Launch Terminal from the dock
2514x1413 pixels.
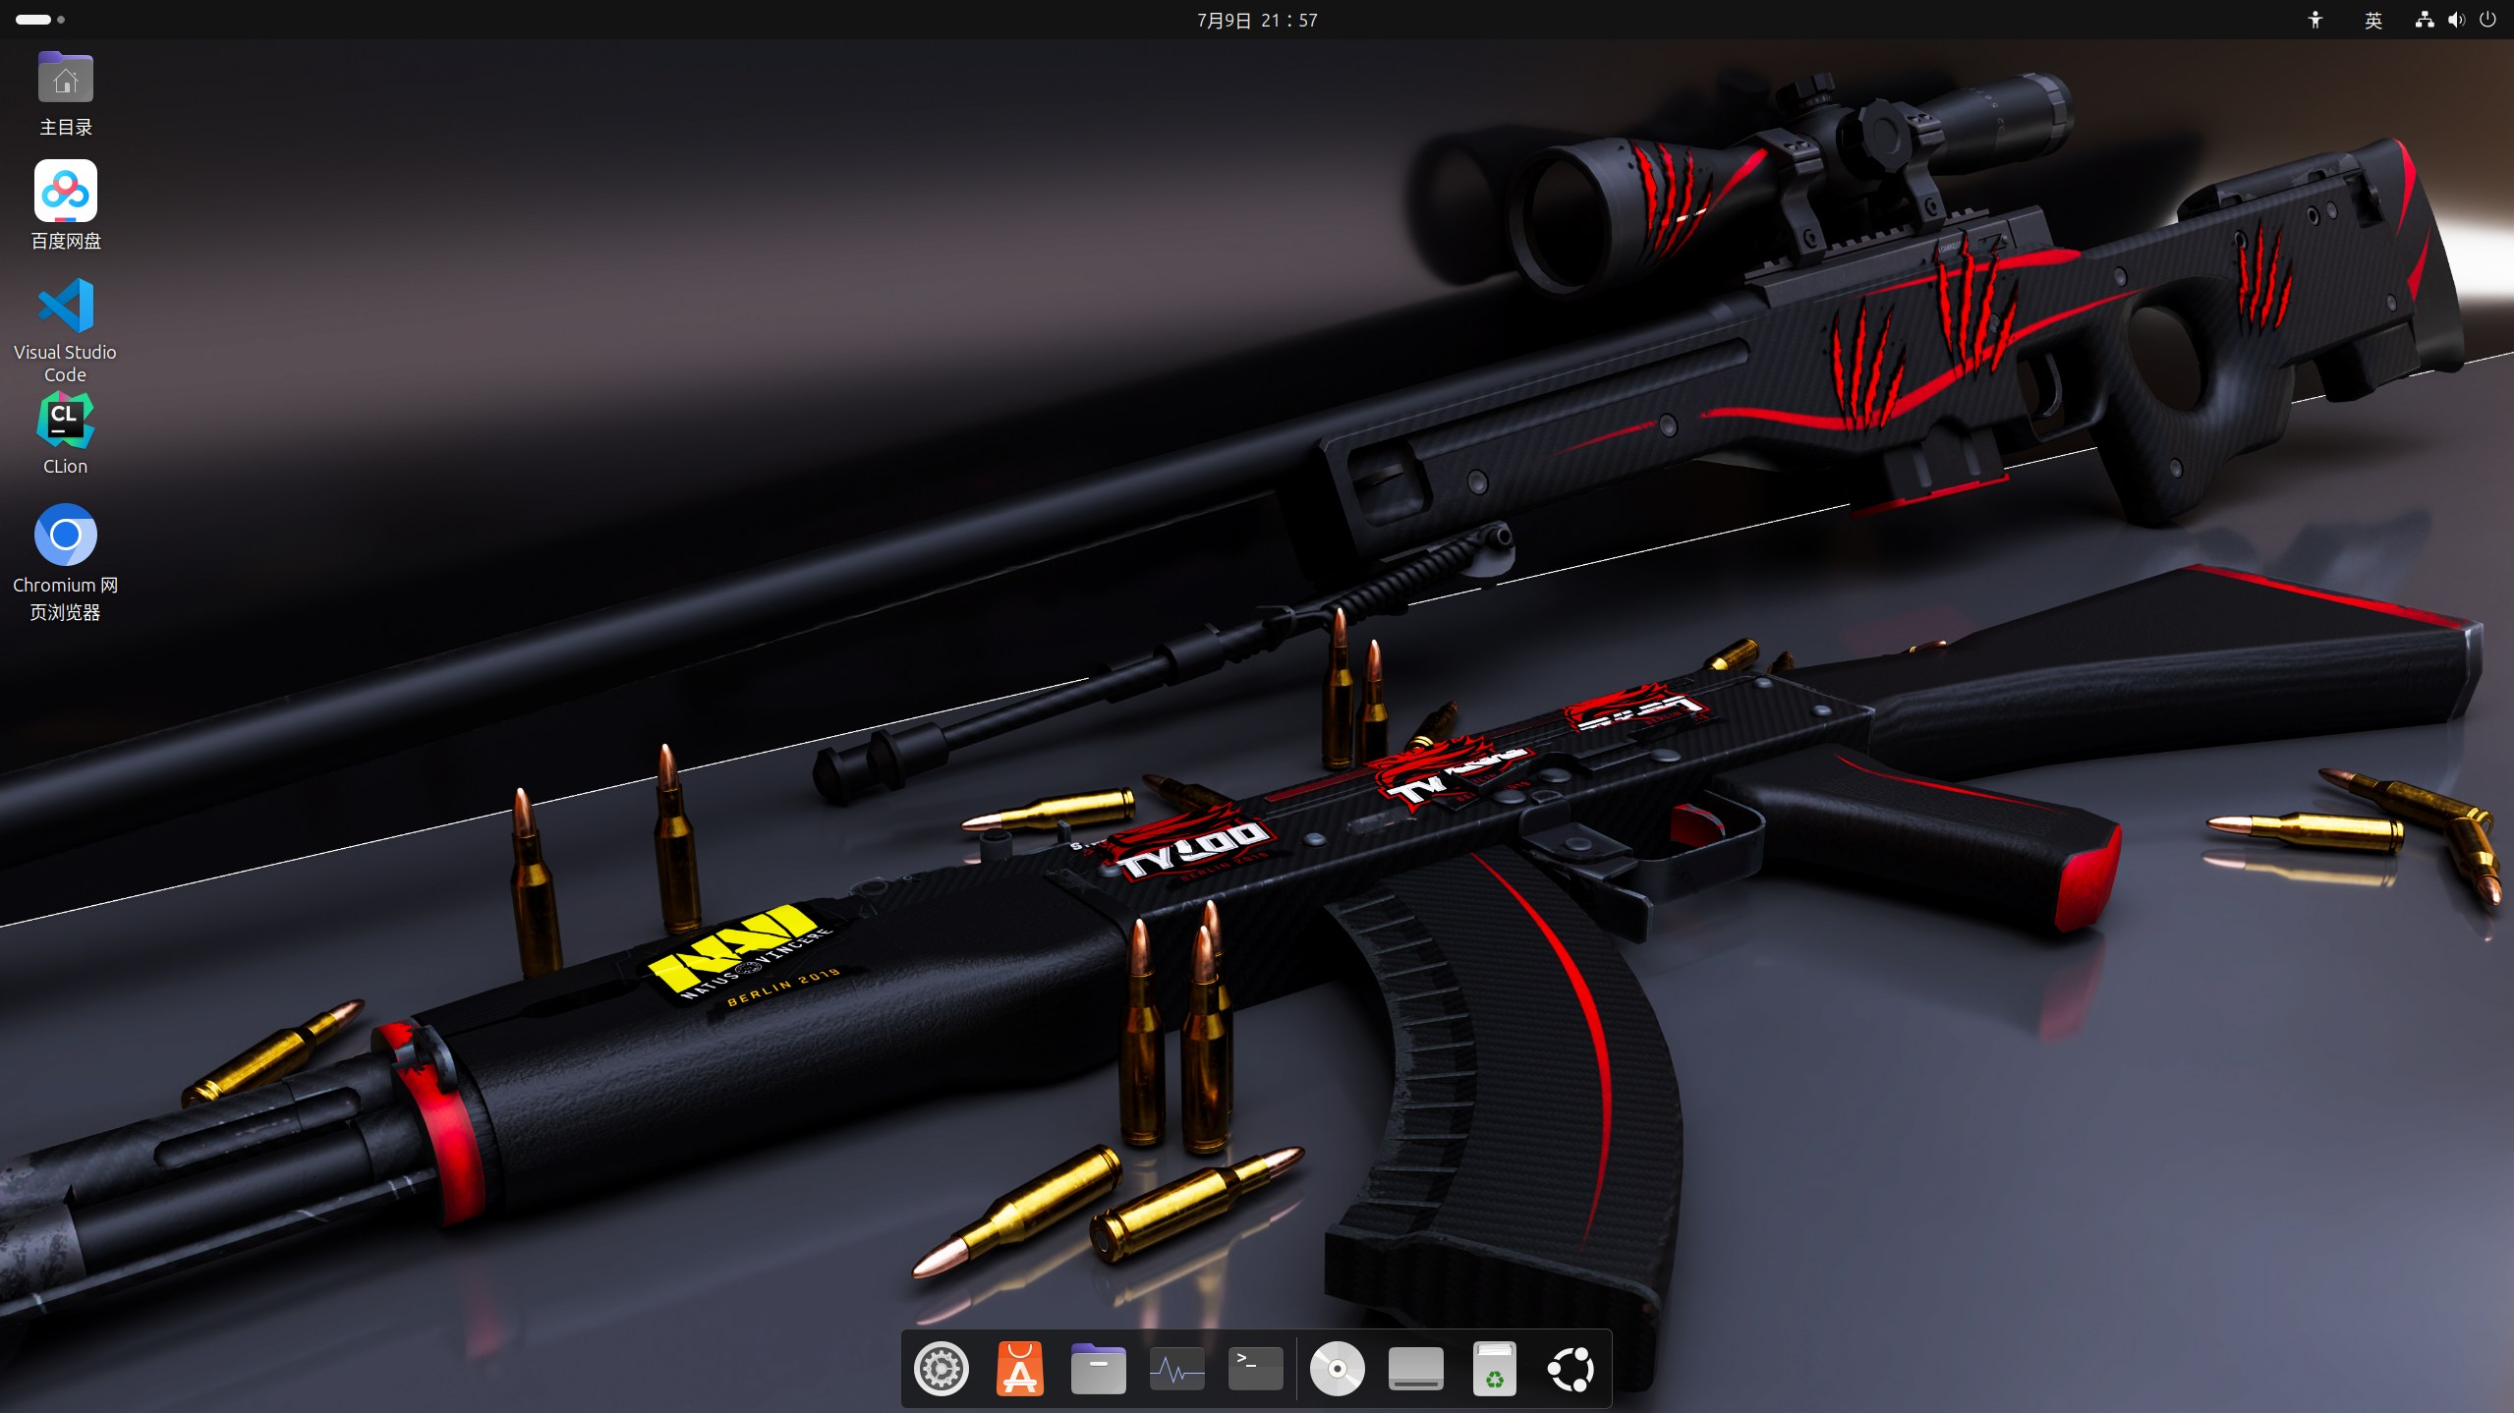[1256, 1369]
